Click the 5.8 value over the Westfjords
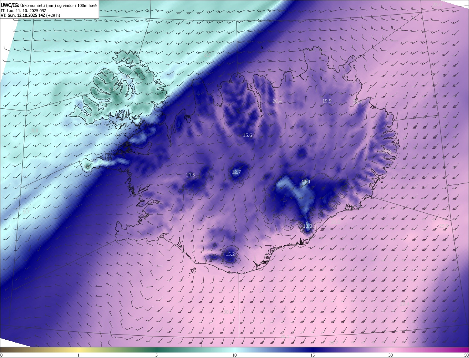This screenshot has width=469, height=358. [112, 89]
